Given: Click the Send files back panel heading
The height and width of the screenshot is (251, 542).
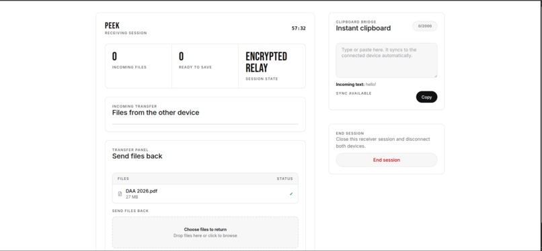Looking at the screenshot, I should pos(137,156).
